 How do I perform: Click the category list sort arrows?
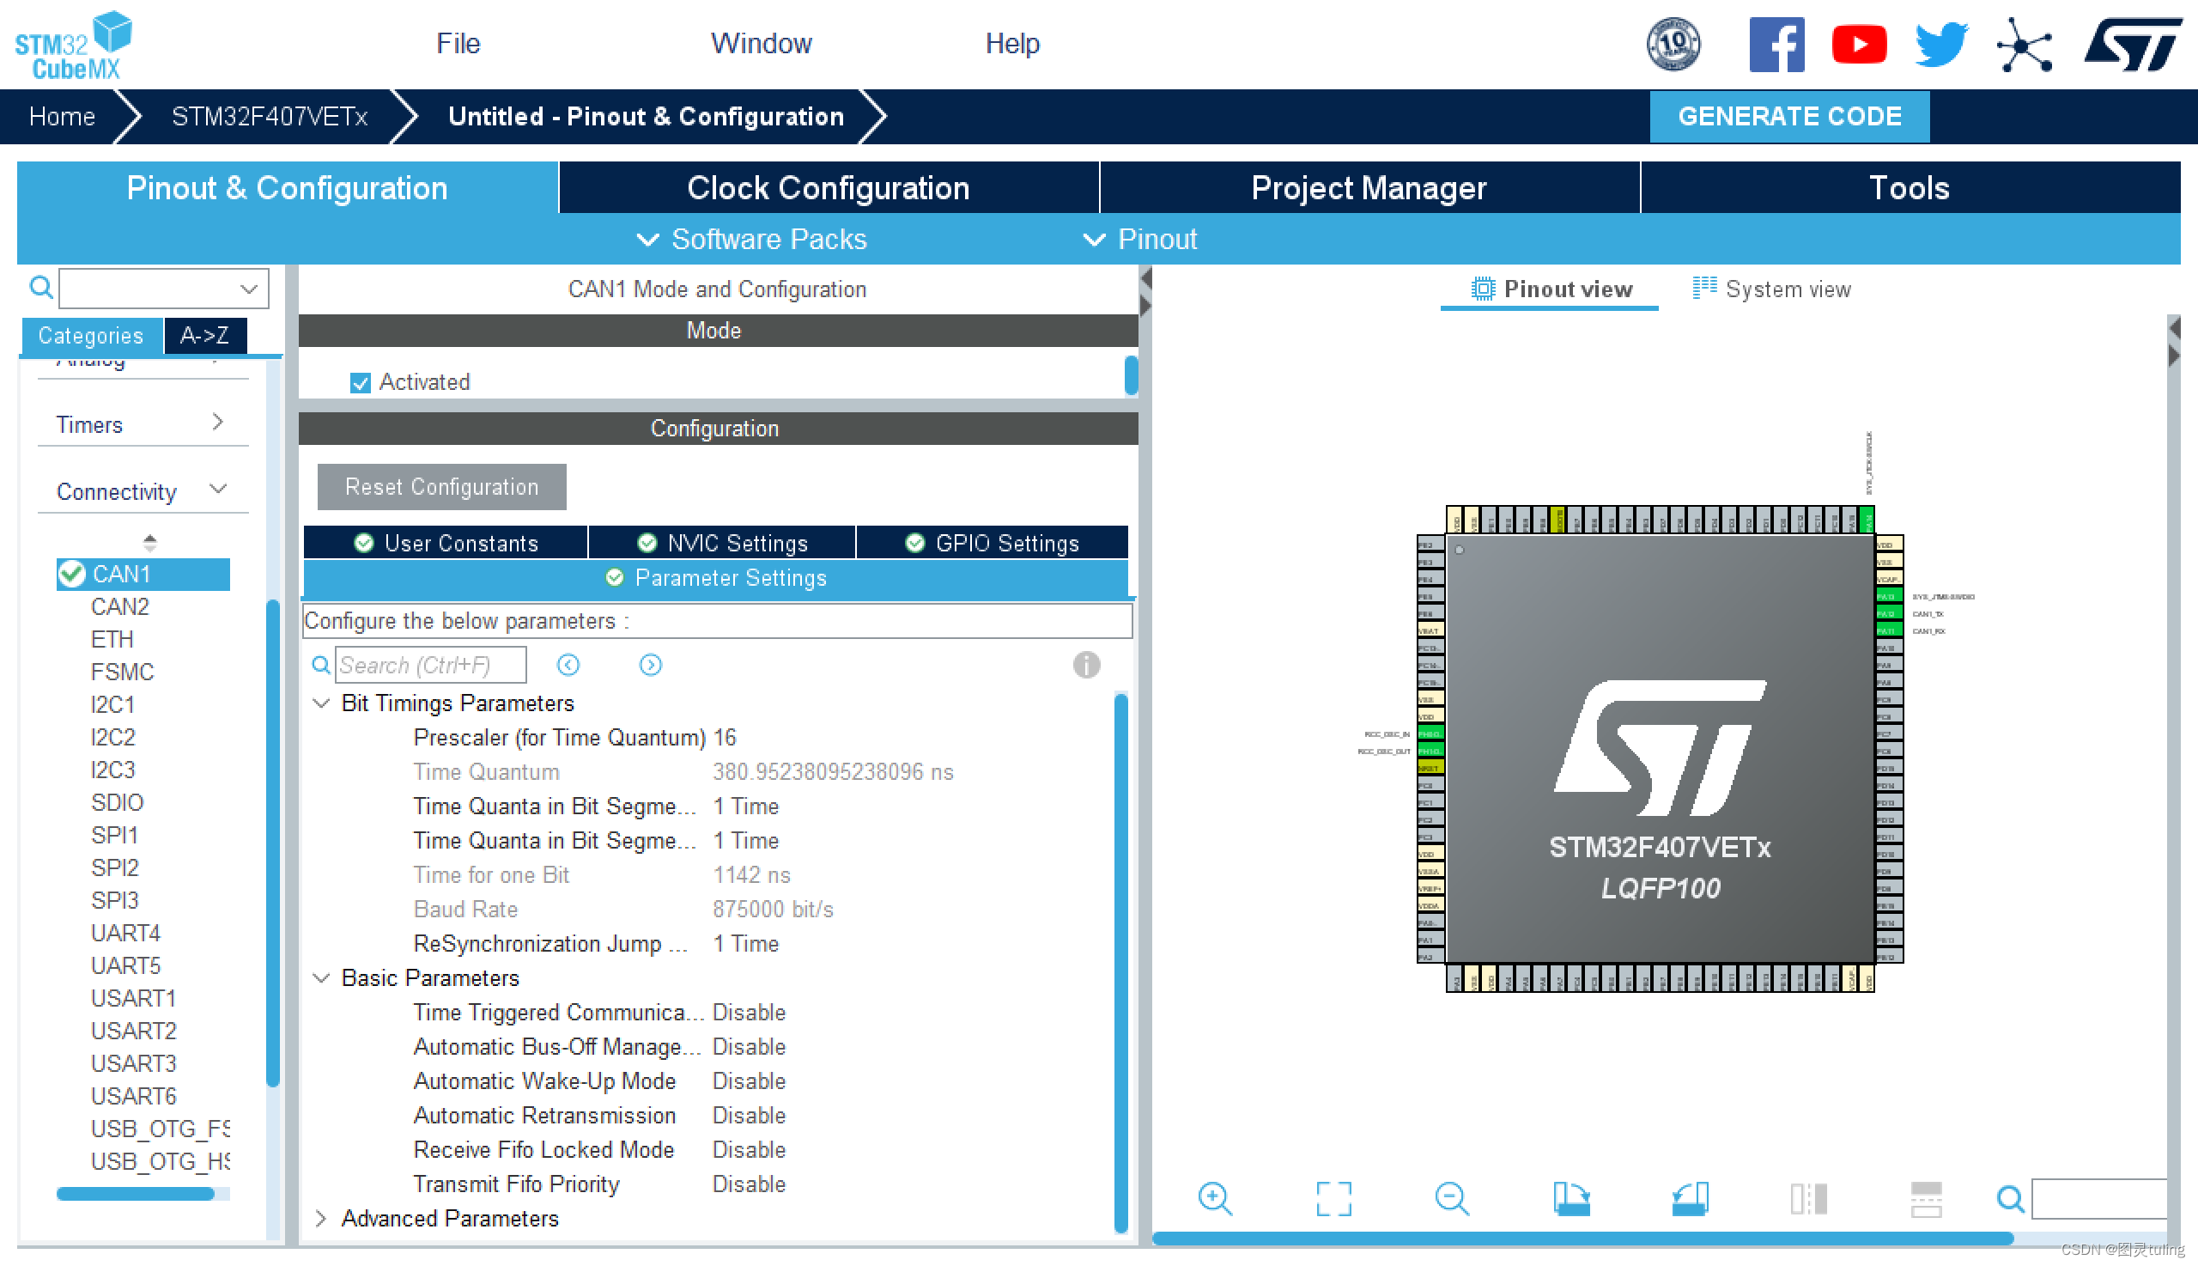[x=149, y=543]
